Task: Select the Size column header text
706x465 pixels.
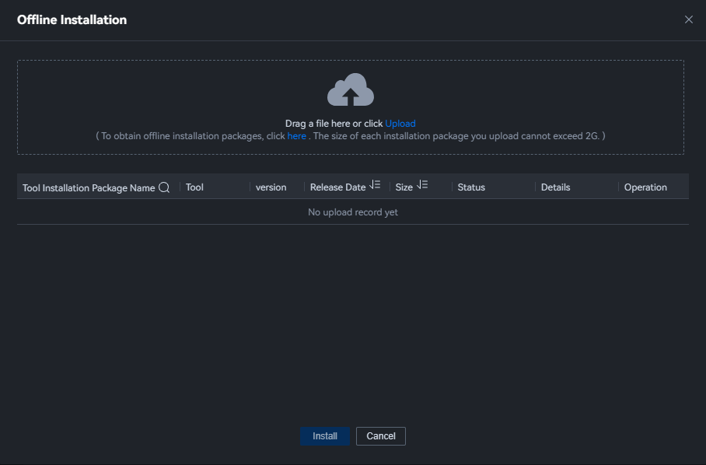Action: pos(404,187)
